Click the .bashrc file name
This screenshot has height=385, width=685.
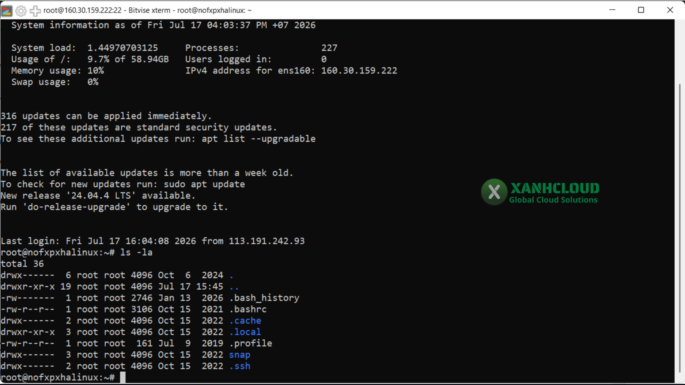248,309
